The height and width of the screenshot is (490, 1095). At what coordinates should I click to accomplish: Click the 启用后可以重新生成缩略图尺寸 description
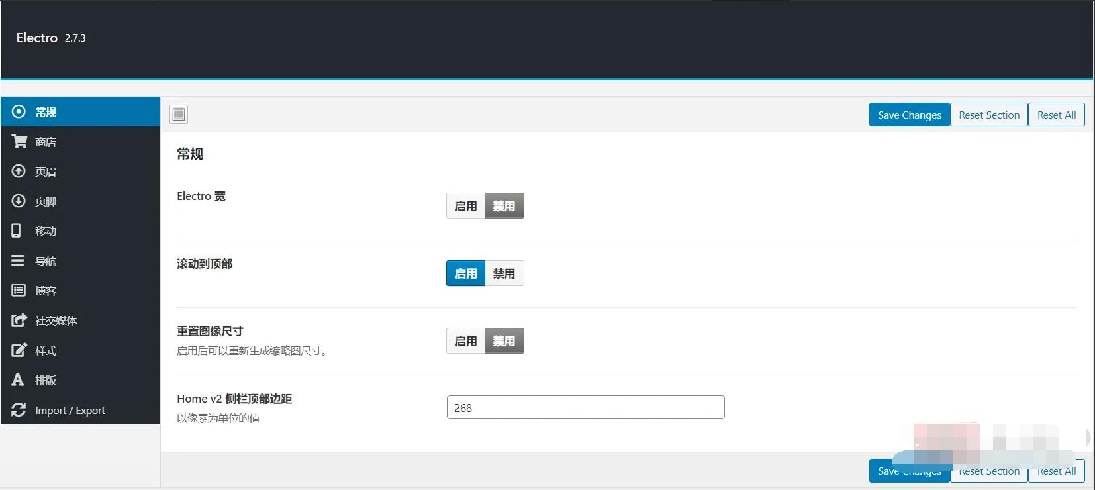pyautogui.click(x=253, y=350)
